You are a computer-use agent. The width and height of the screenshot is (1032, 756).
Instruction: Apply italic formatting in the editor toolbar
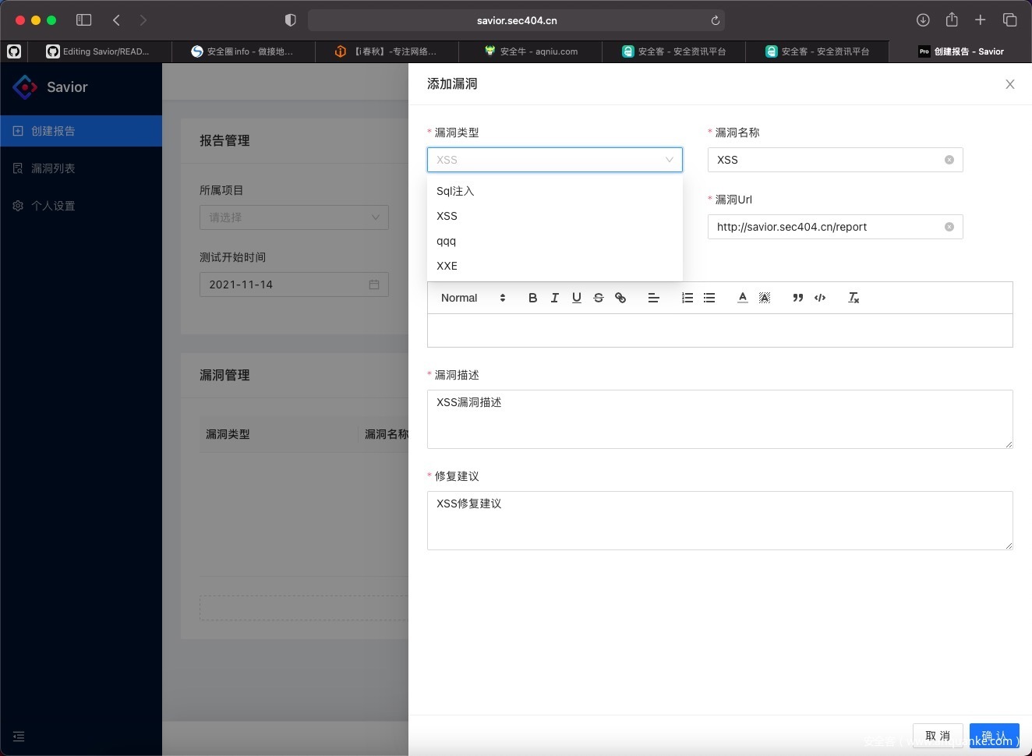tap(554, 298)
